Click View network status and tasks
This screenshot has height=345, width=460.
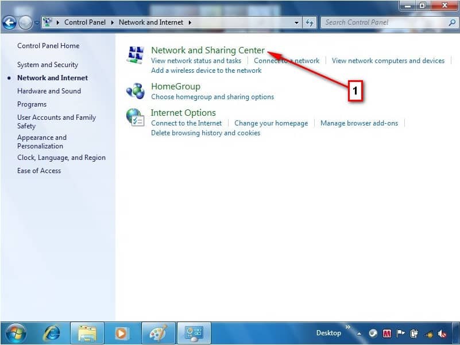click(x=196, y=61)
